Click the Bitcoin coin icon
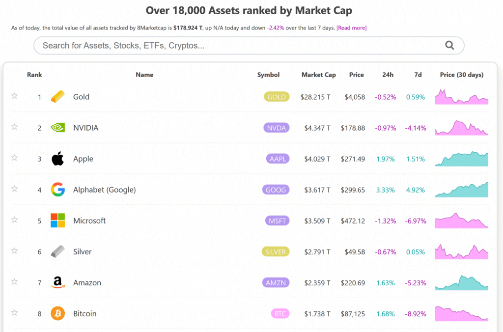The width and height of the screenshot is (503, 332). pyautogui.click(x=57, y=313)
